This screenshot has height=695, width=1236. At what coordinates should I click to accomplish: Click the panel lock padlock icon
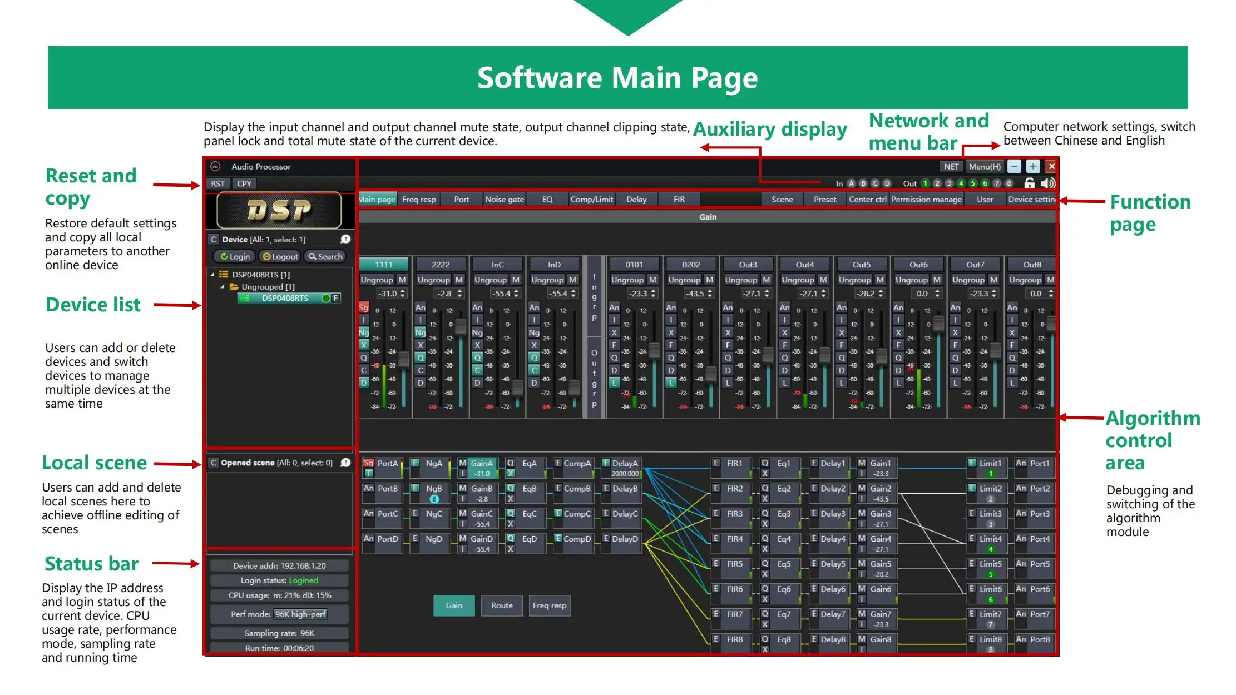click(1030, 183)
